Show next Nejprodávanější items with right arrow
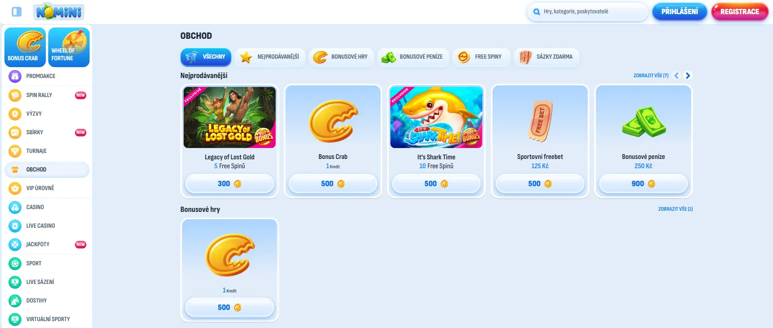This screenshot has width=773, height=328. [x=687, y=76]
